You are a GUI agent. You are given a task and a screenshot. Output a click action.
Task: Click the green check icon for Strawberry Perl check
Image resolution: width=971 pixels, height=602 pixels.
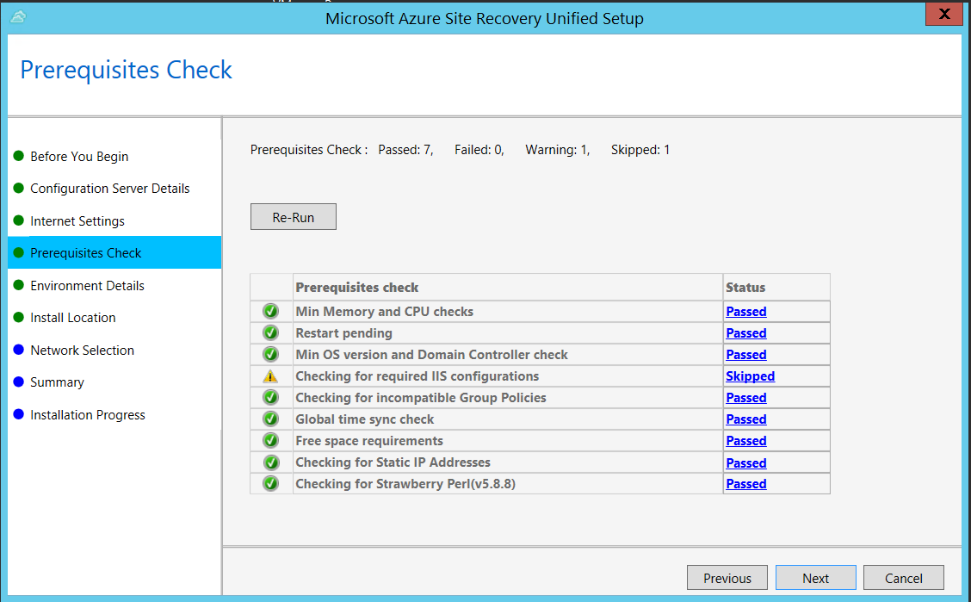point(270,483)
